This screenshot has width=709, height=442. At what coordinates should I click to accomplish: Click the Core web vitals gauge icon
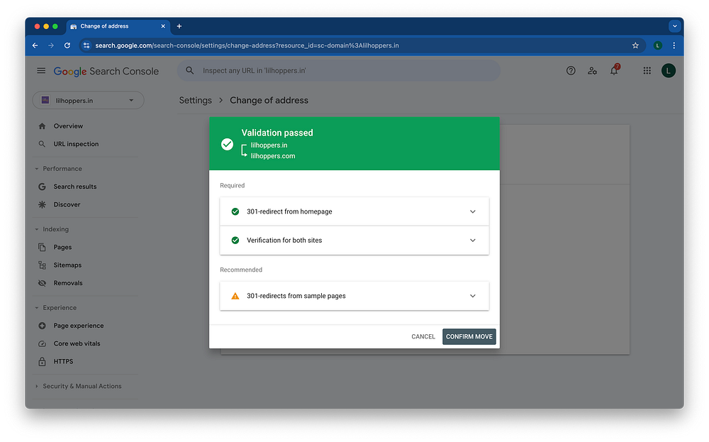pyautogui.click(x=42, y=344)
